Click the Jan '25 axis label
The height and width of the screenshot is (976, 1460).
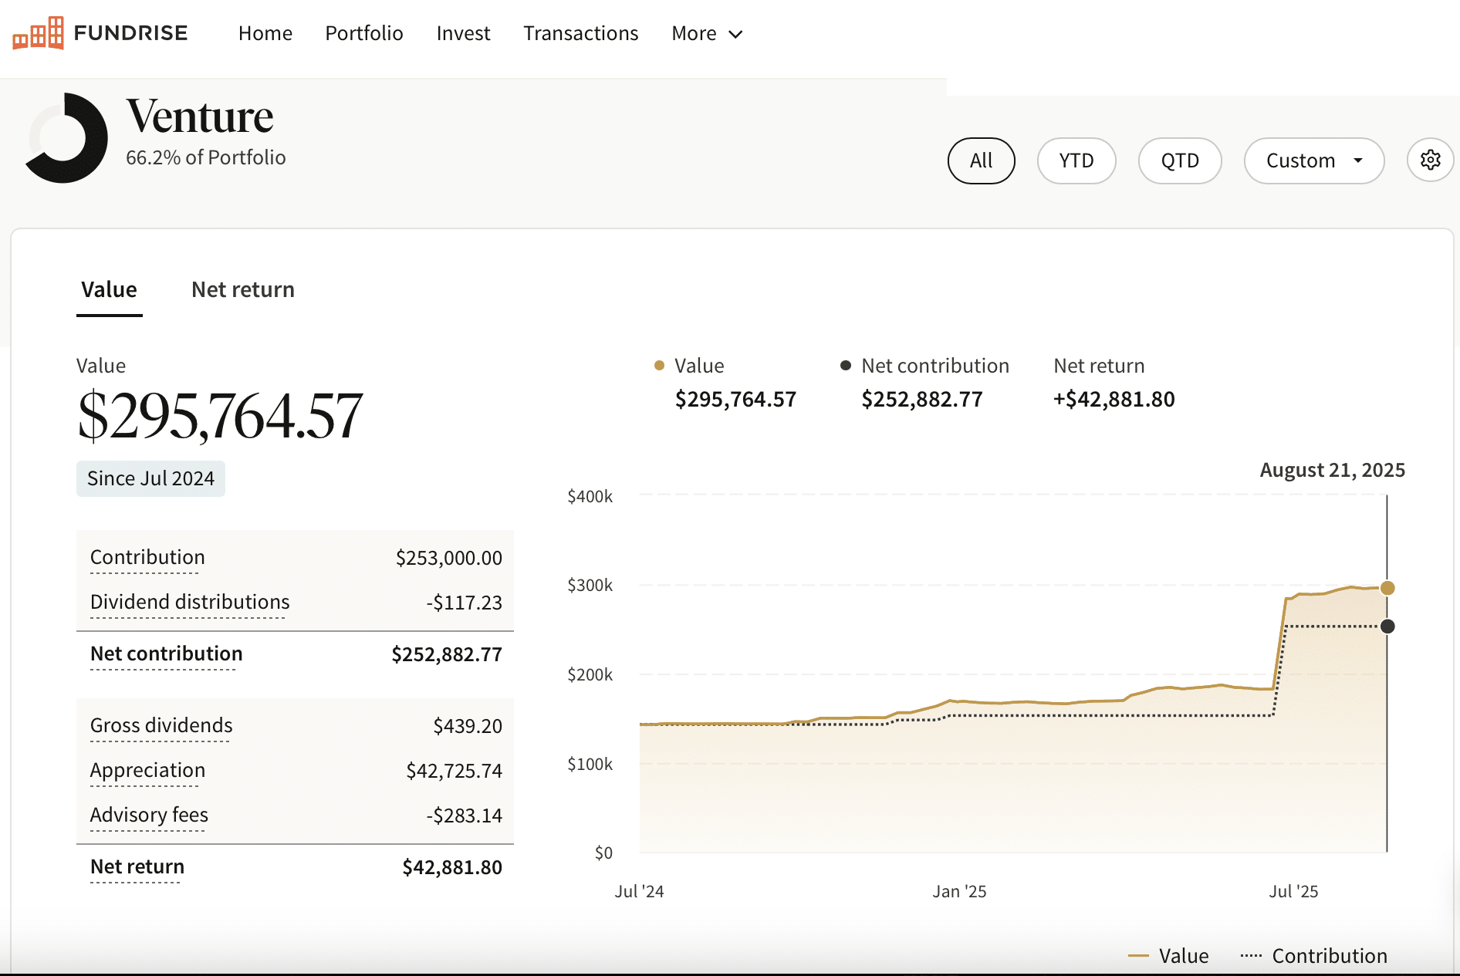[959, 891]
